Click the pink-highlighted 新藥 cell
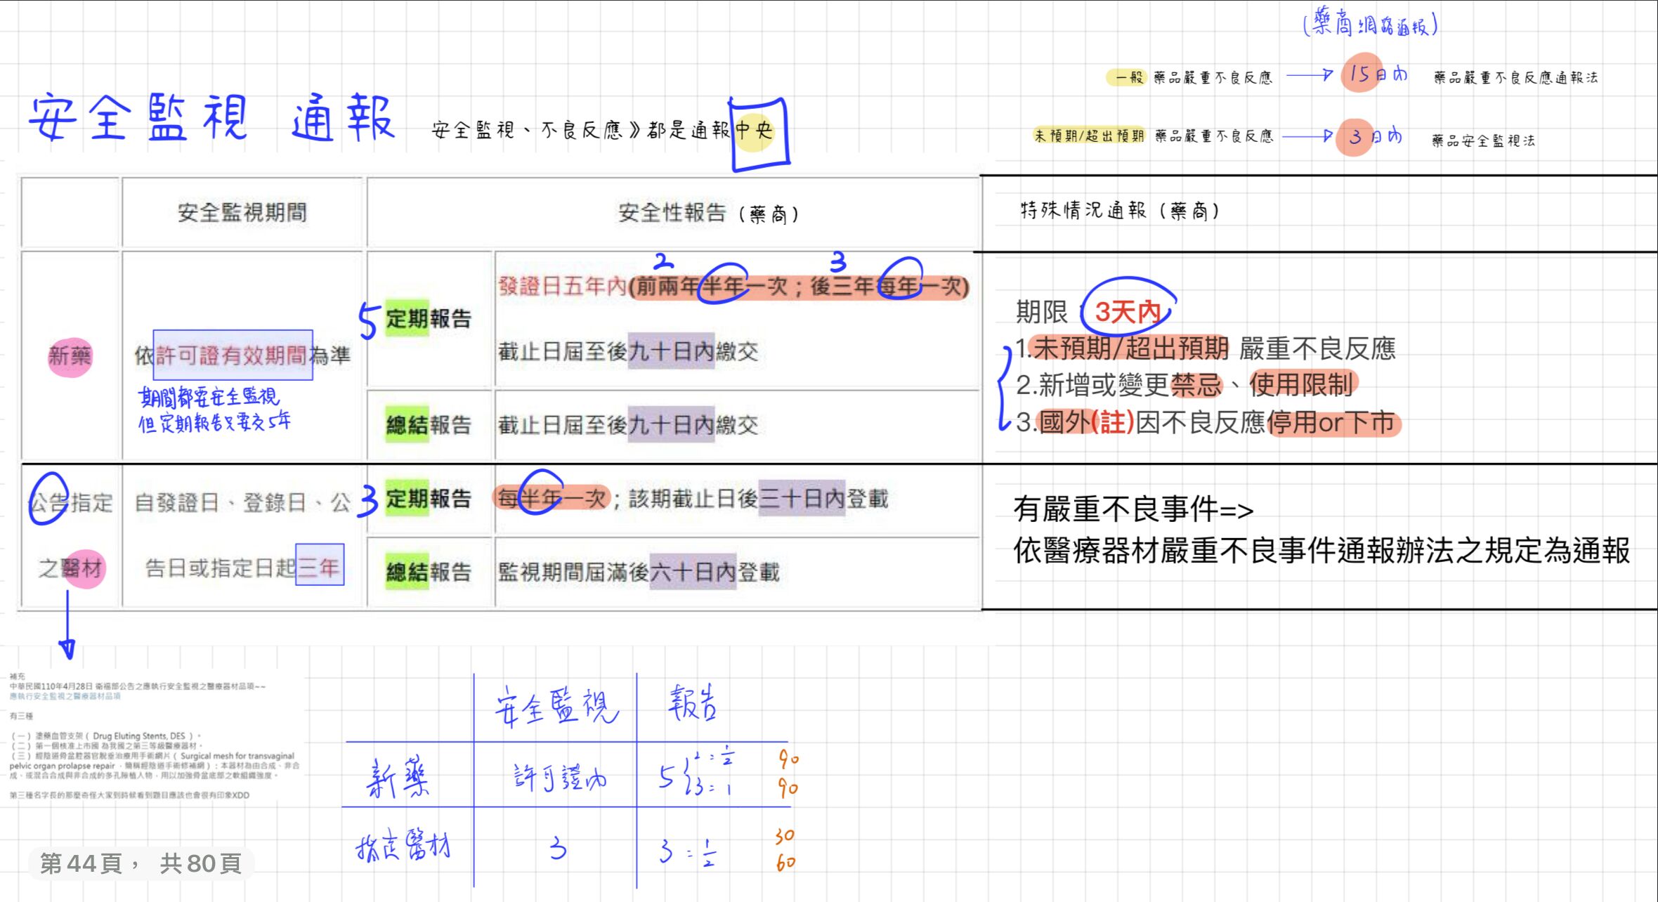 click(70, 355)
